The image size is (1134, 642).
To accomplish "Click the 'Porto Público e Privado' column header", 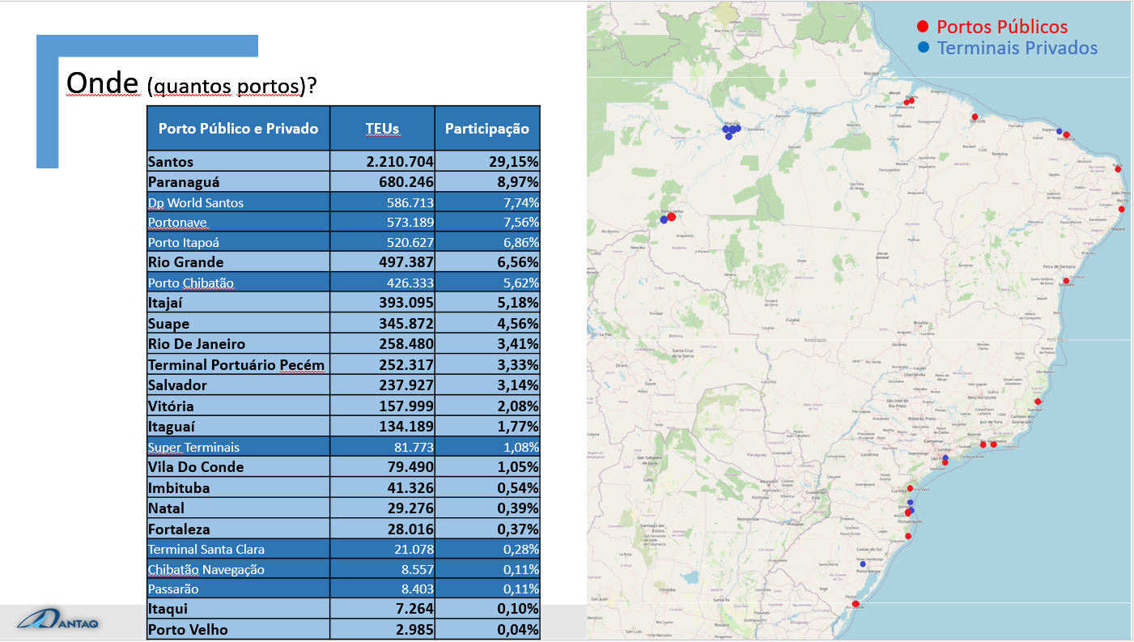I will (x=238, y=128).
